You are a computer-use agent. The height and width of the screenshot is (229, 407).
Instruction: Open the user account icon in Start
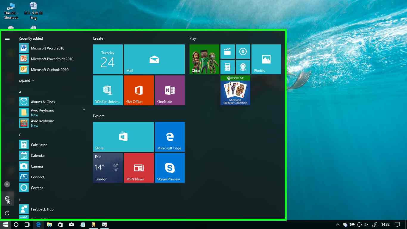click(x=7, y=184)
